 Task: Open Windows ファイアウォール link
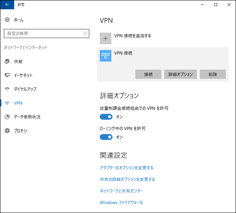coord(122,202)
